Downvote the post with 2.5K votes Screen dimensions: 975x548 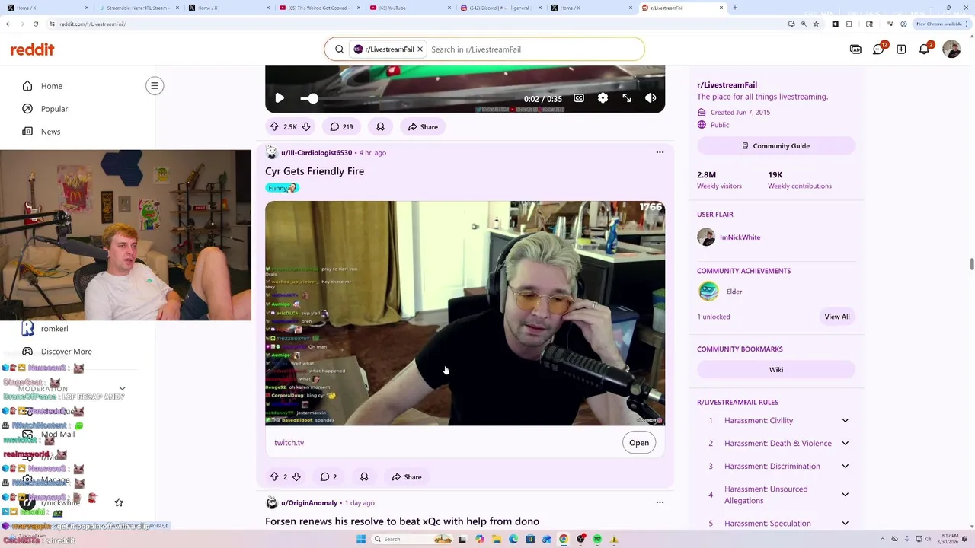306,127
